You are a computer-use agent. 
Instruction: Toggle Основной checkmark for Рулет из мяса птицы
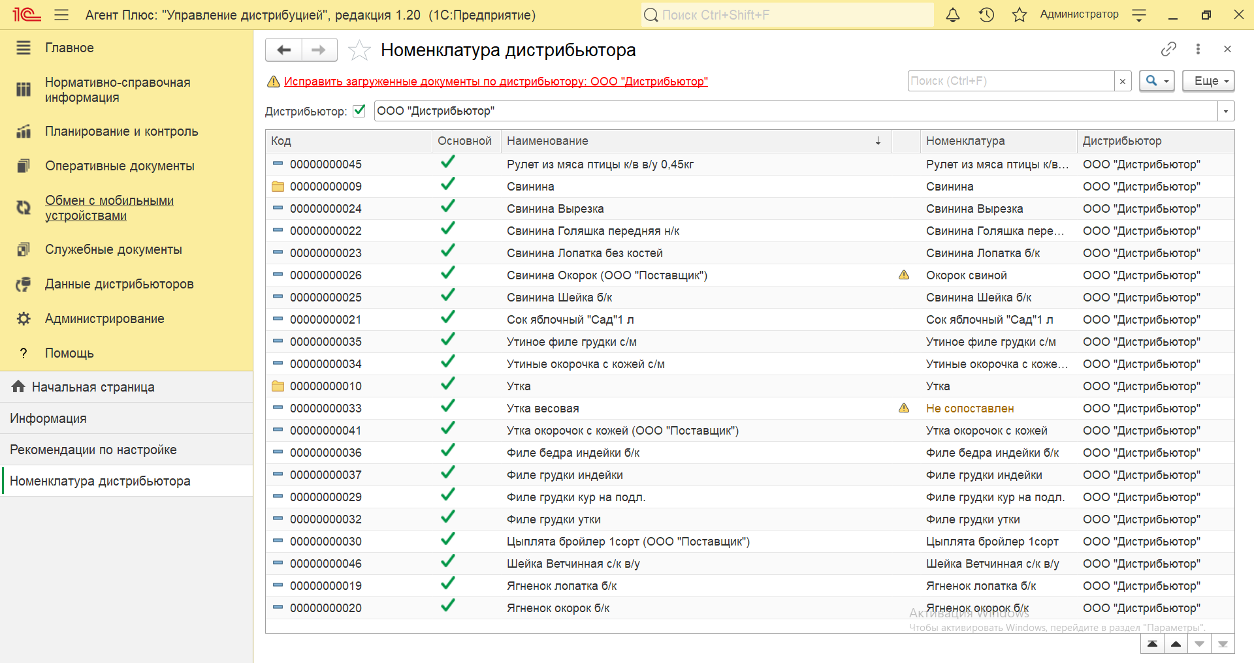[x=447, y=162]
